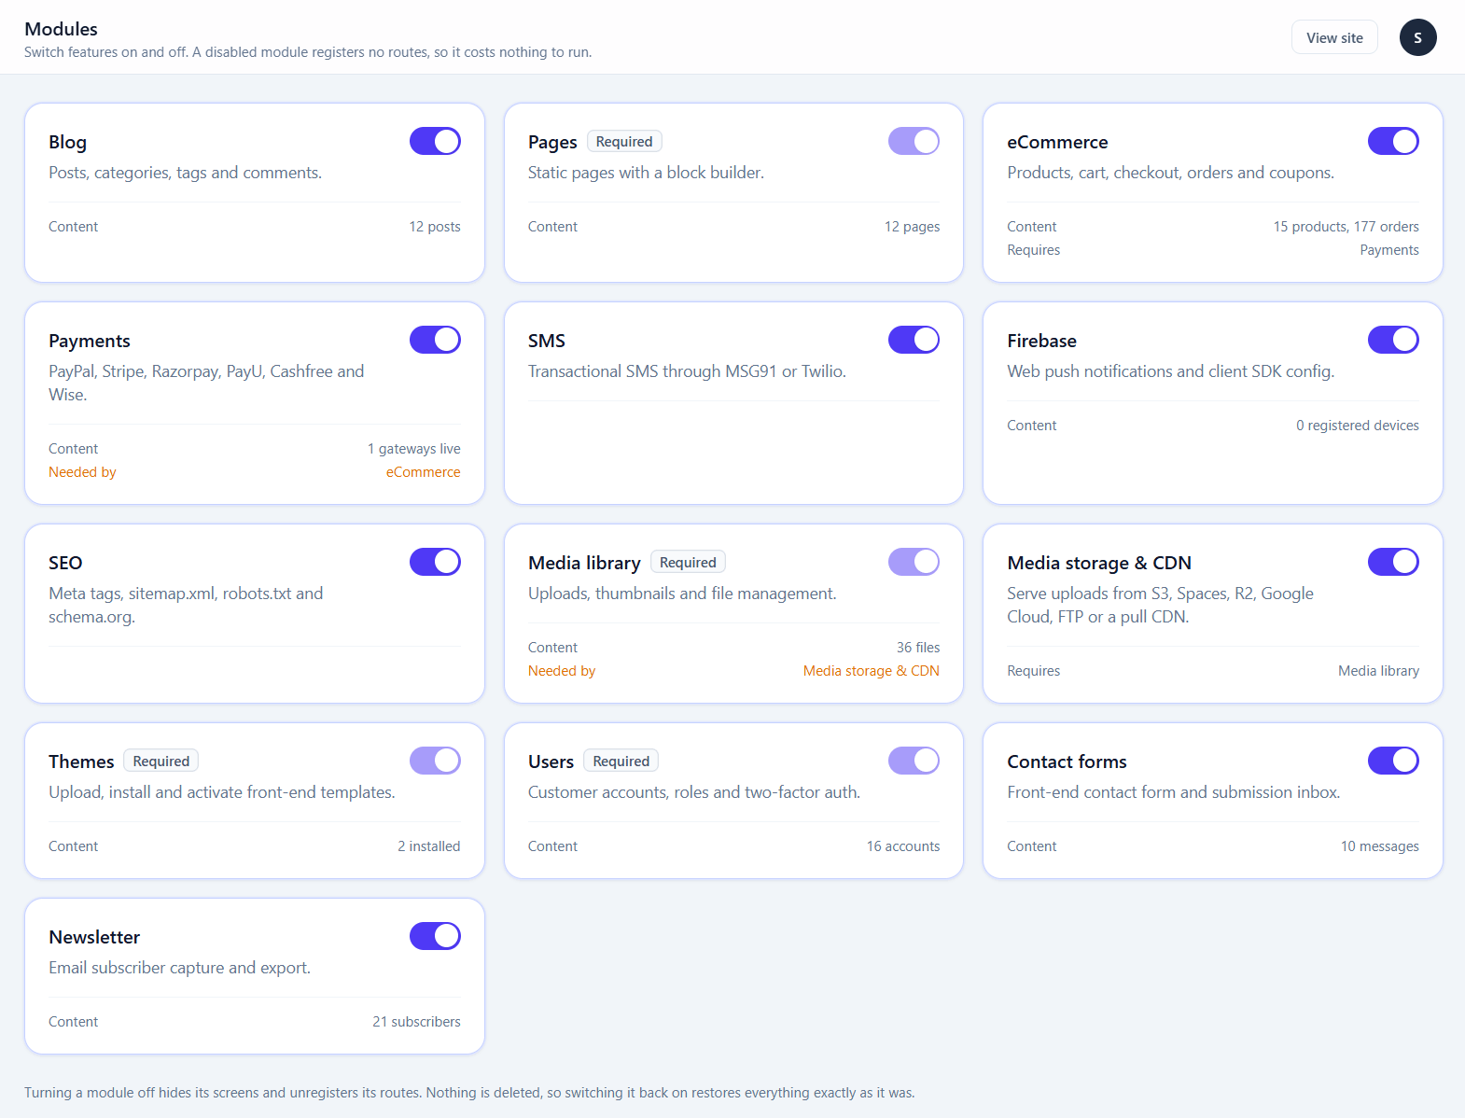
Task: Turn off the eCommerce module
Action: tap(1393, 141)
